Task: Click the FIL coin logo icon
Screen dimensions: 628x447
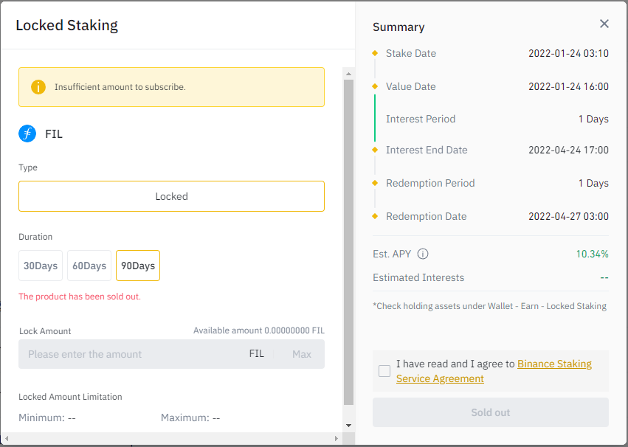Action: [27, 134]
